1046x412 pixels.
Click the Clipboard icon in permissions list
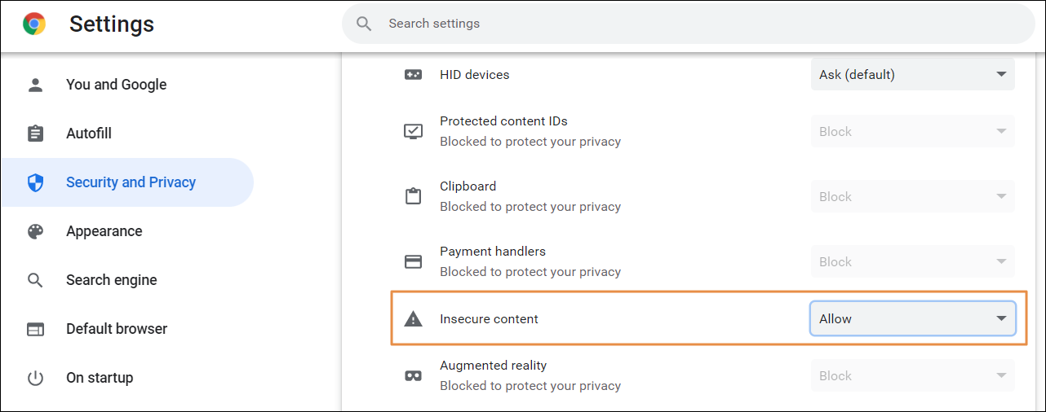(414, 196)
